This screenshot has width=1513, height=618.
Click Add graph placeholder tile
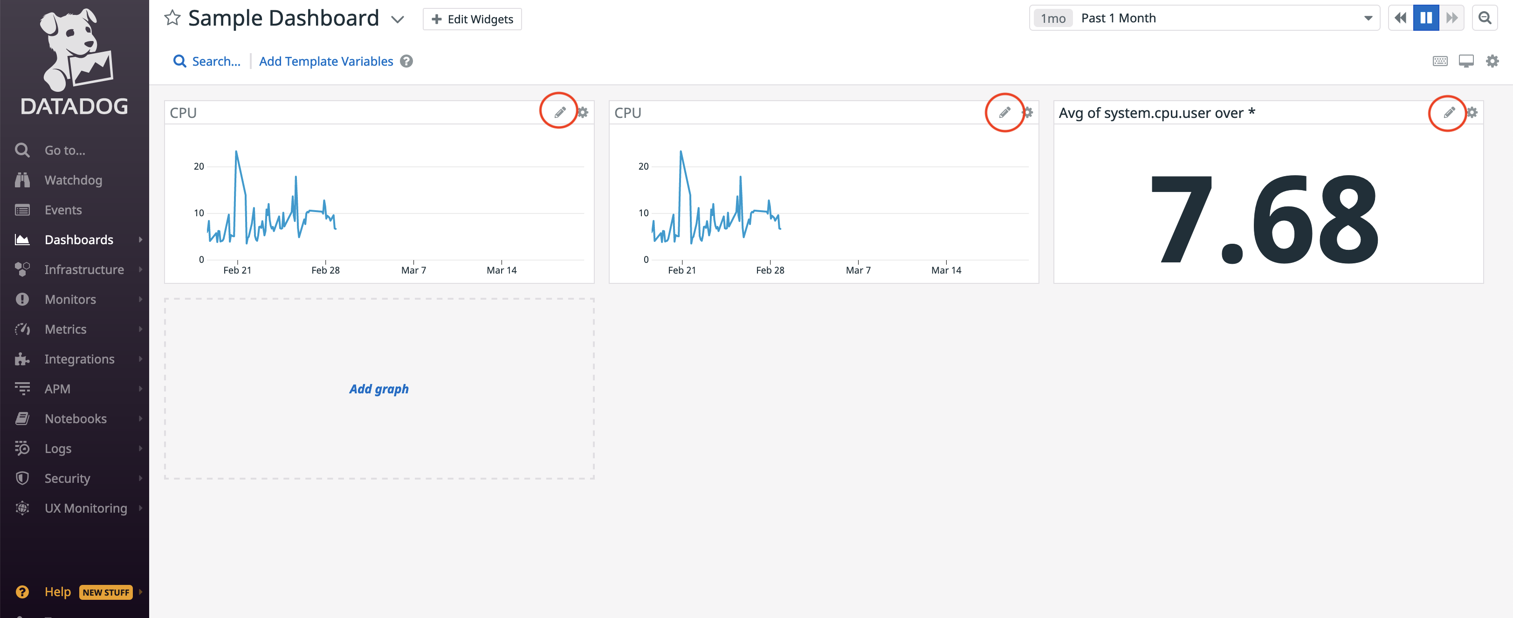(379, 389)
